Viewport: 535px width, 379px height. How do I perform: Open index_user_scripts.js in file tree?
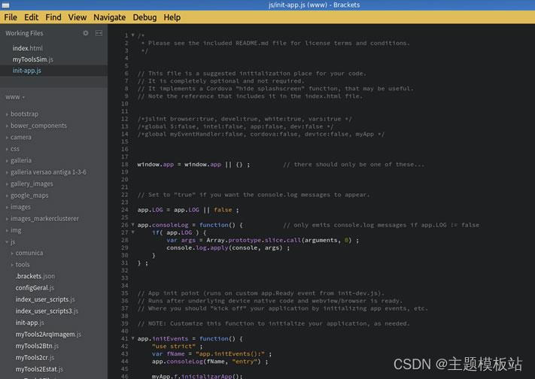(x=45, y=299)
